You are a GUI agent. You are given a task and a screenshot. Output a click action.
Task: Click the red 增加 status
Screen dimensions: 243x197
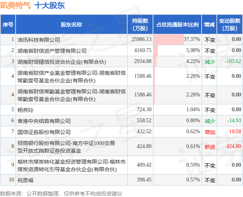click(210, 132)
